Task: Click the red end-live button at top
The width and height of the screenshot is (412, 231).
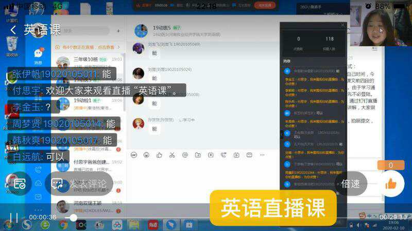Action: coord(265,5)
